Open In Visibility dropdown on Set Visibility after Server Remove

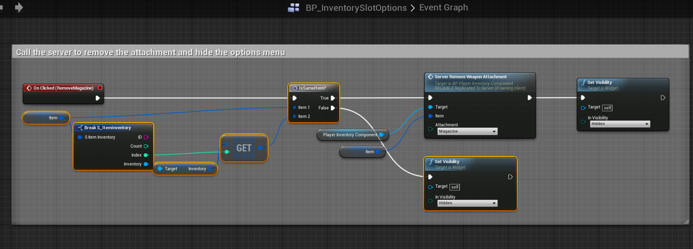619,124
